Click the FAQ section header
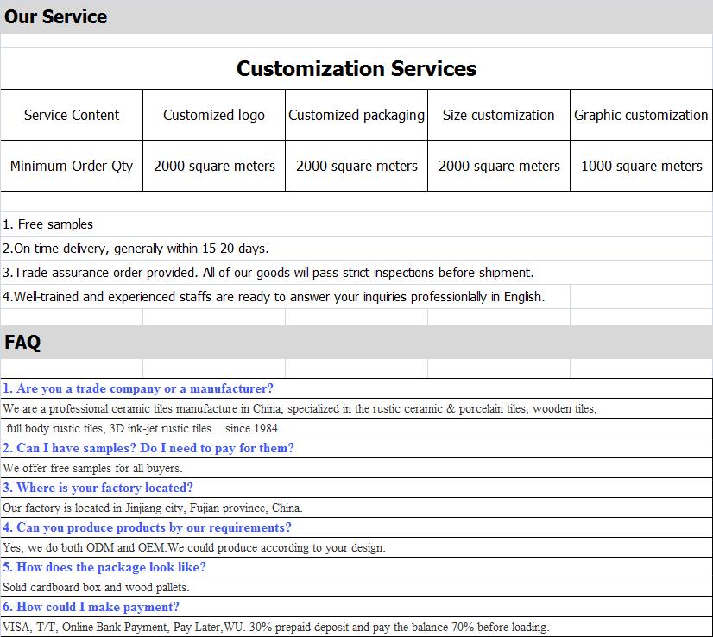 click(x=22, y=342)
